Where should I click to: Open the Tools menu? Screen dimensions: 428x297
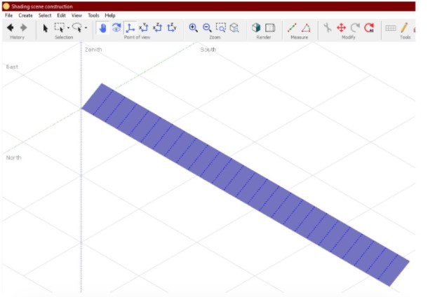tap(93, 15)
